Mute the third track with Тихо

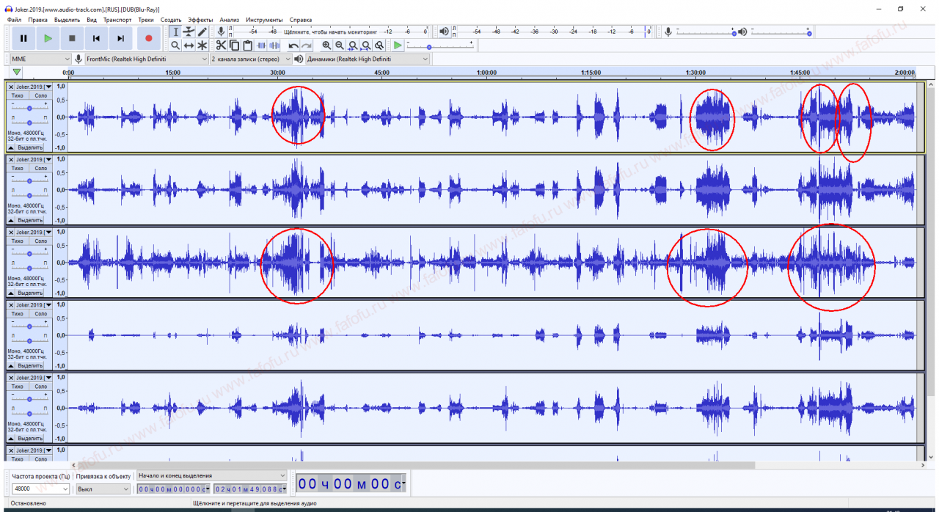coord(18,241)
